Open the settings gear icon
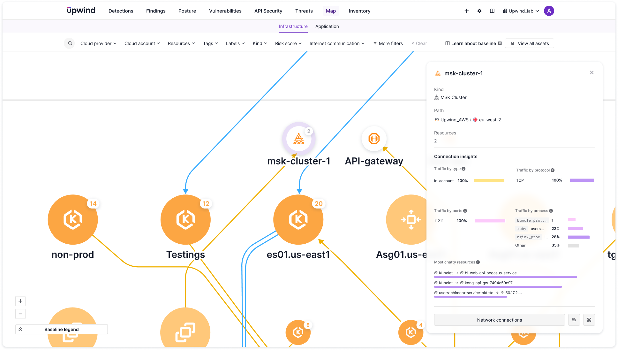Viewport: 618px width, 350px height. pos(479,11)
